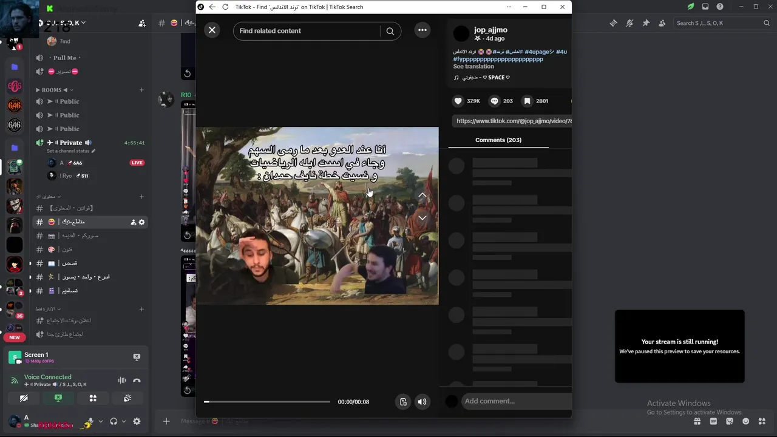Click the Discord Search S,L,S,O,K field

722,23
